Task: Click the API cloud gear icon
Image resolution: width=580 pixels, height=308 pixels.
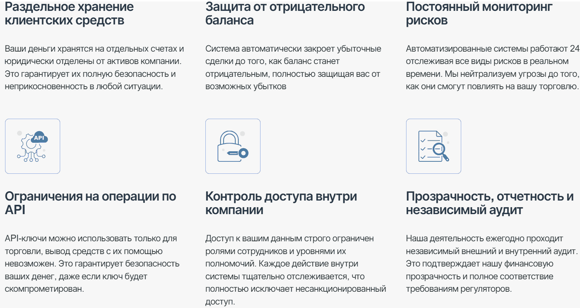Action: (33, 146)
